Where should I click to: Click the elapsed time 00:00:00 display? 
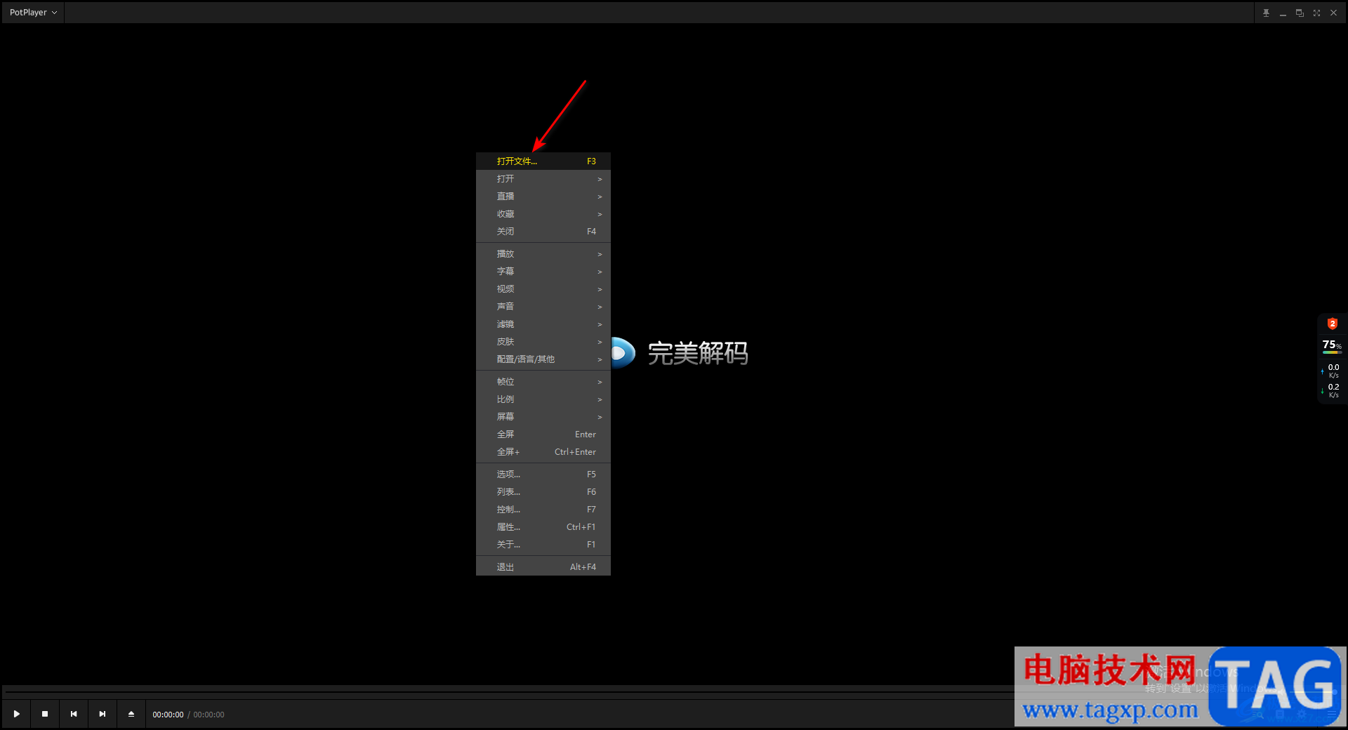pos(168,715)
